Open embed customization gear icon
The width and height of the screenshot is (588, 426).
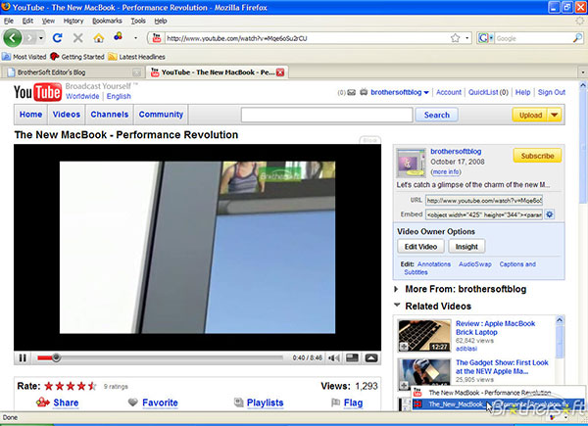[550, 214]
